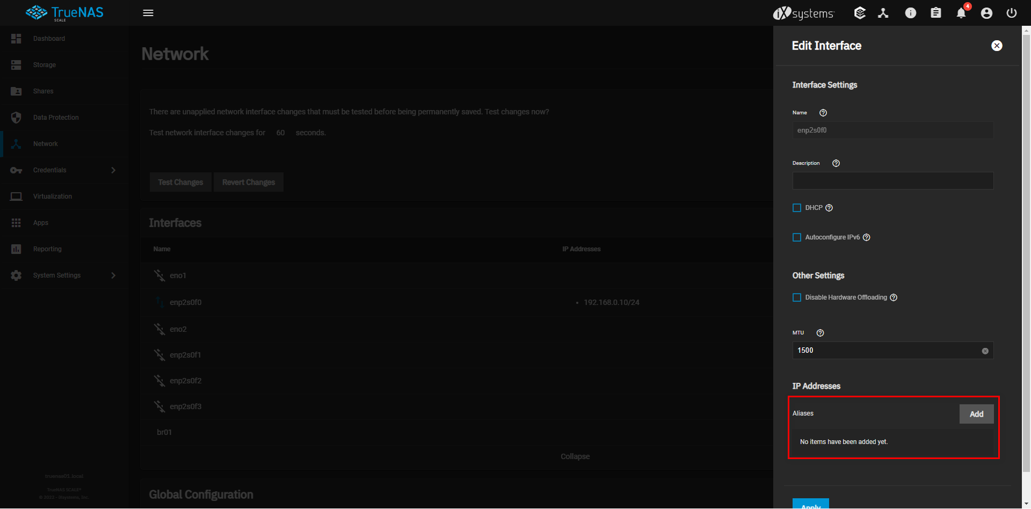Click the test timeout value 60
Image resolution: width=1031 pixels, height=509 pixels.
(x=280, y=133)
